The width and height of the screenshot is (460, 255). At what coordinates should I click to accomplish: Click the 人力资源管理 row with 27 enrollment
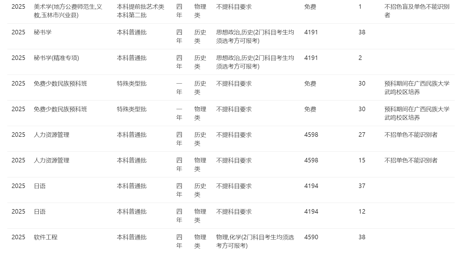(52, 135)
